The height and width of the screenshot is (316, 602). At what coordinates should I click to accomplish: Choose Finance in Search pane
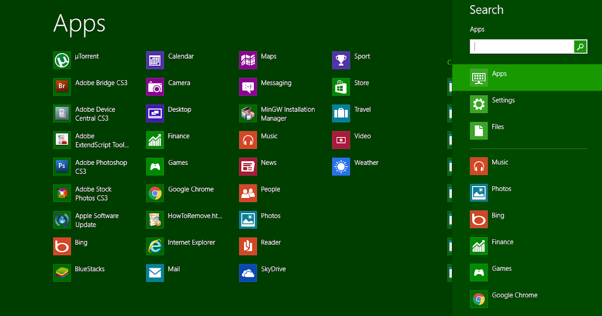pos(527,246)
